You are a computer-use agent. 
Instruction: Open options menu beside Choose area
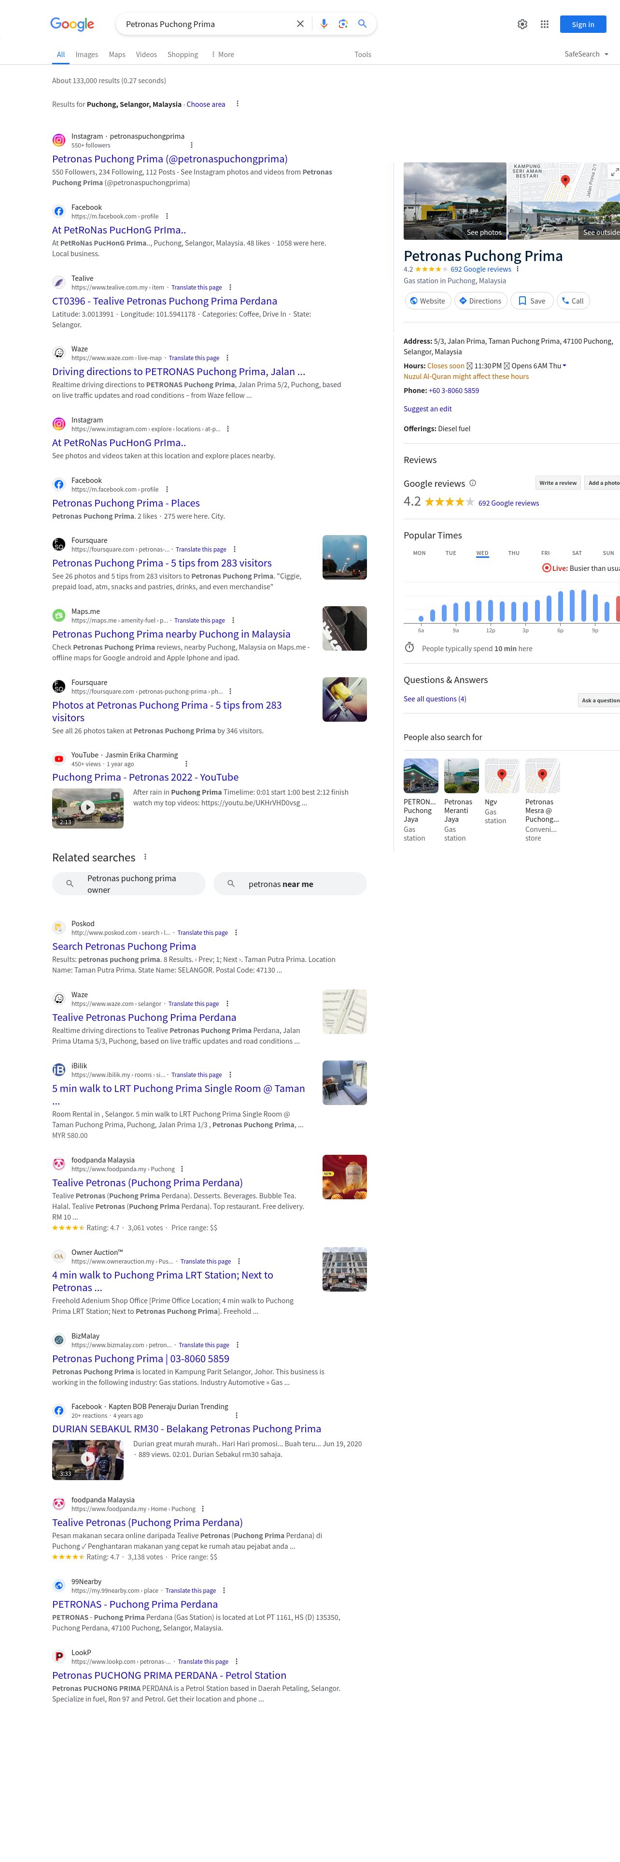238,104
